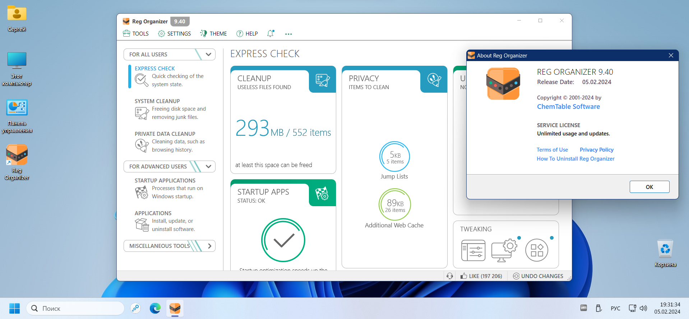
Task: Collapse the FOR ALL USERS section
Action: tap(208, 54)
